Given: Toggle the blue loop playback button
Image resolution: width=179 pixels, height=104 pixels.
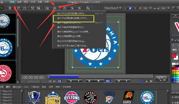Looking at the screenshot, I should coord(108,81).
